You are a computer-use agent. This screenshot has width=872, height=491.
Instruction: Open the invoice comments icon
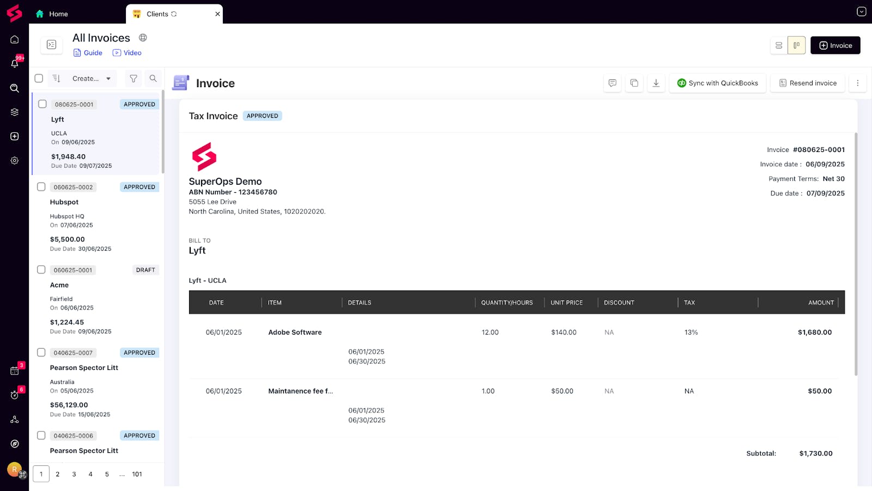(x=613, y=83)
